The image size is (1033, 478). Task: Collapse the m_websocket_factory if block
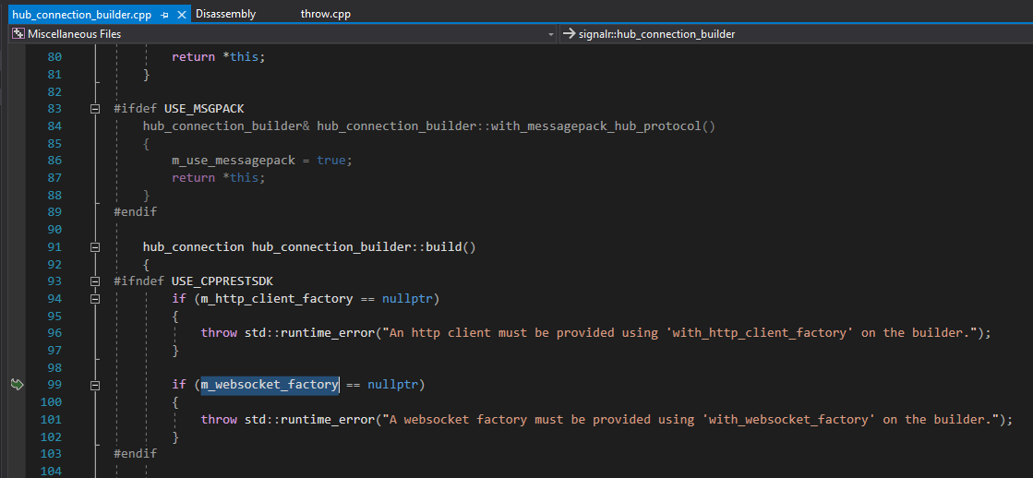point(95,385)
